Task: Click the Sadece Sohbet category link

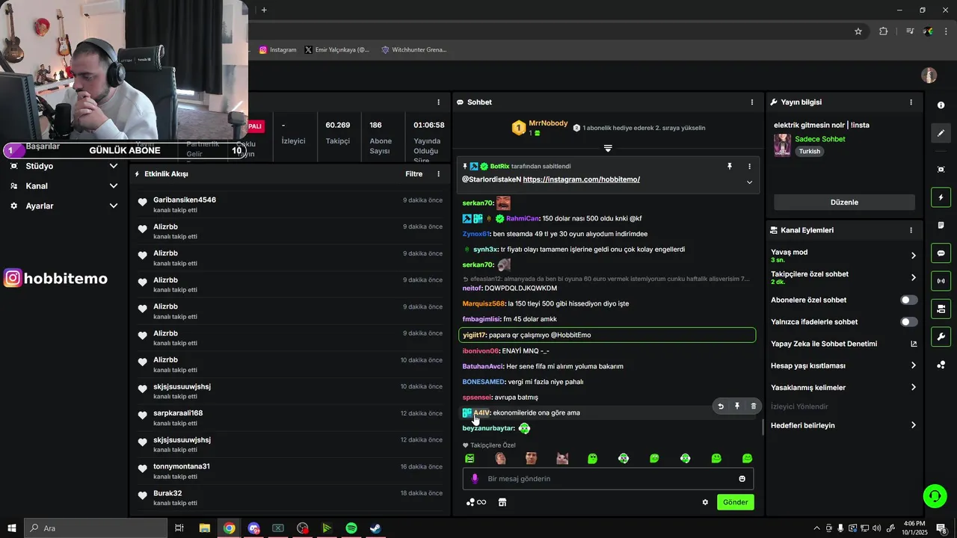Action: pos(820,139)
